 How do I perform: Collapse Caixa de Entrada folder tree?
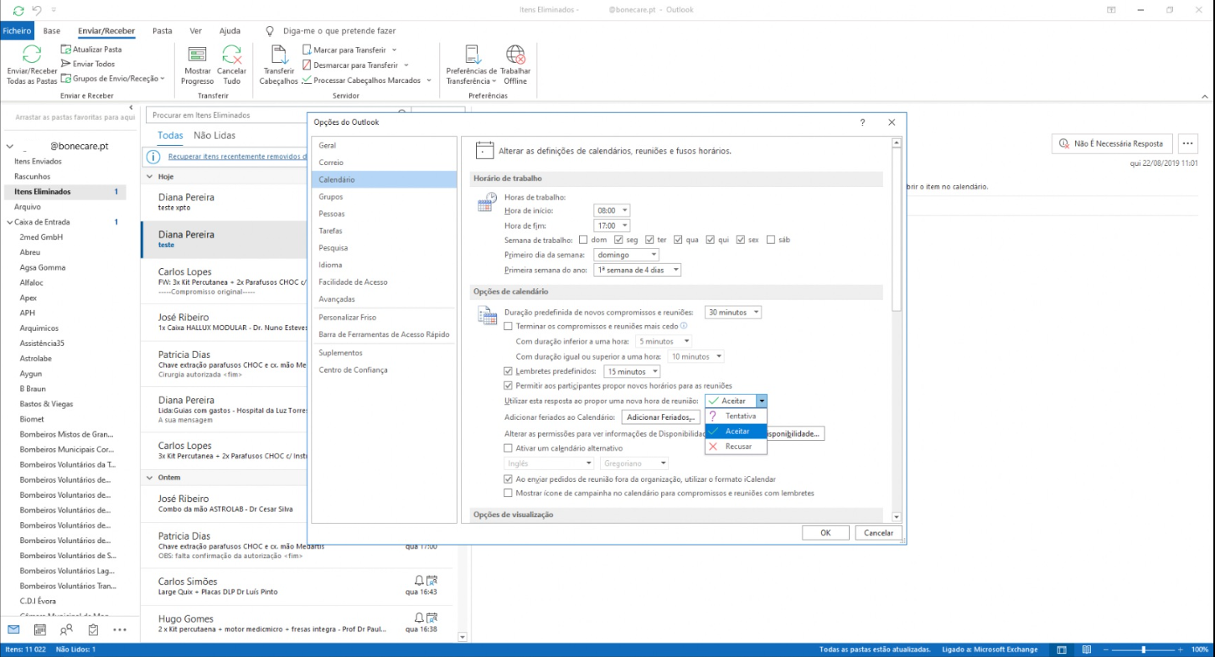pyautogui.click(x=8, y=222)
